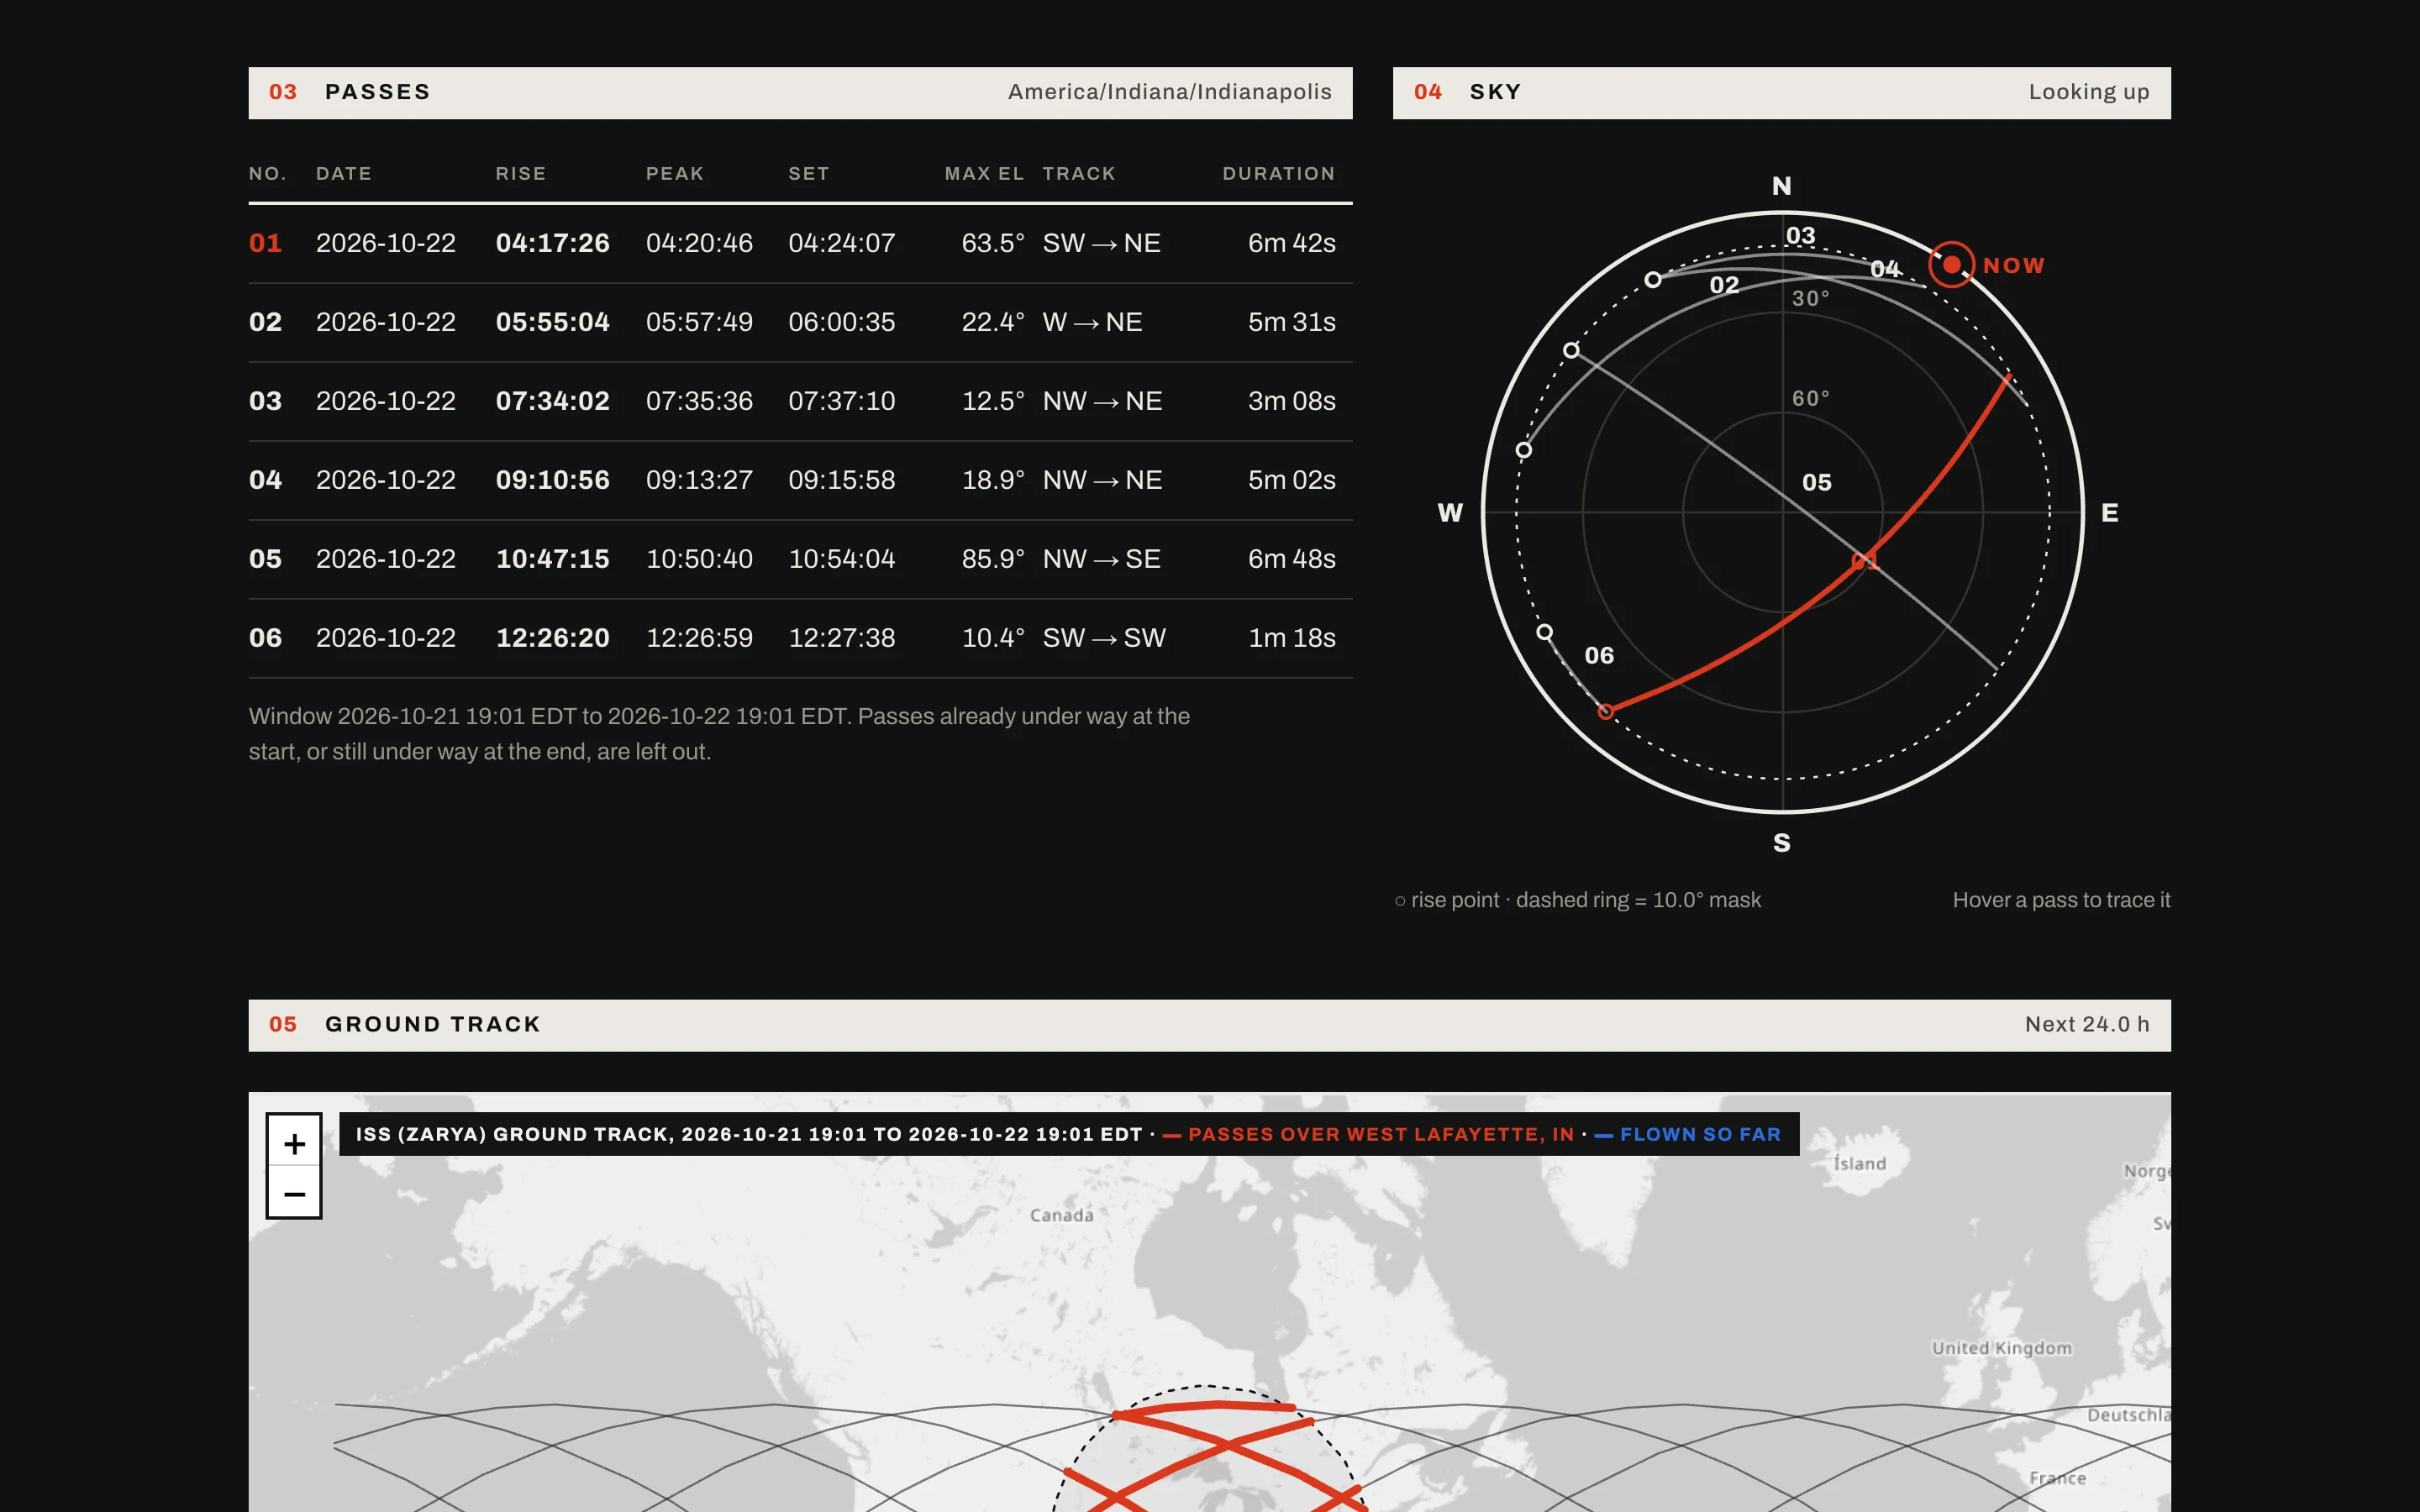
Task: Click the SKY section header title
Action: [1495, 92]
